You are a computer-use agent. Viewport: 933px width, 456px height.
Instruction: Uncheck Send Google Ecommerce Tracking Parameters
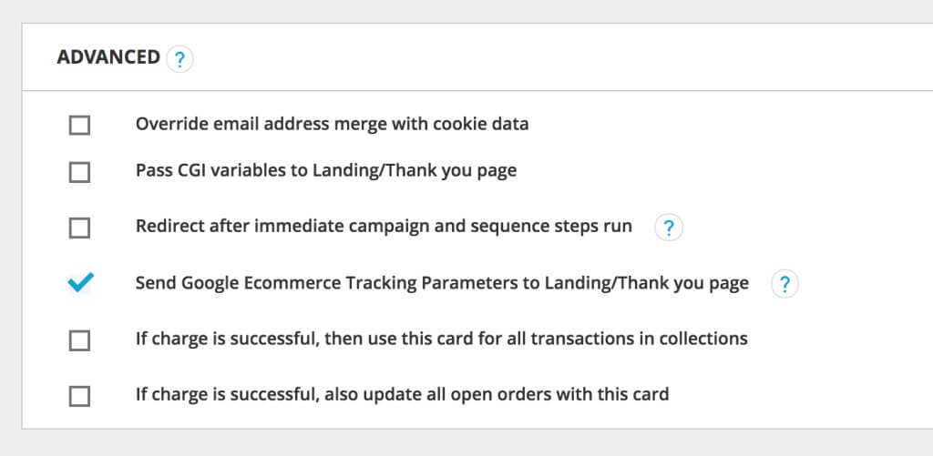point(80,284)
